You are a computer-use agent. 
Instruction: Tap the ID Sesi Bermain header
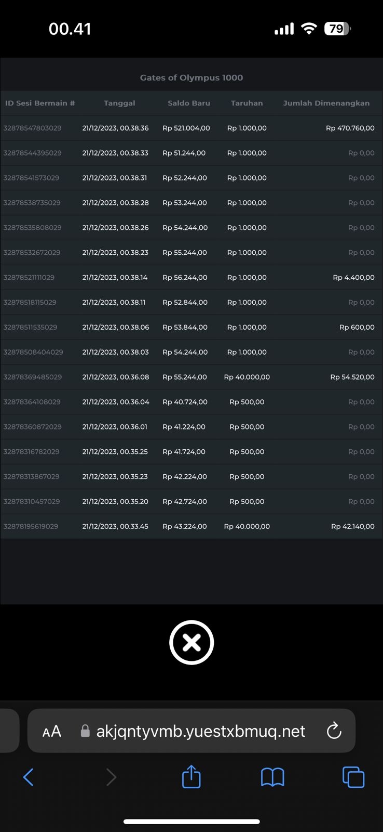[x=40, y=103]
